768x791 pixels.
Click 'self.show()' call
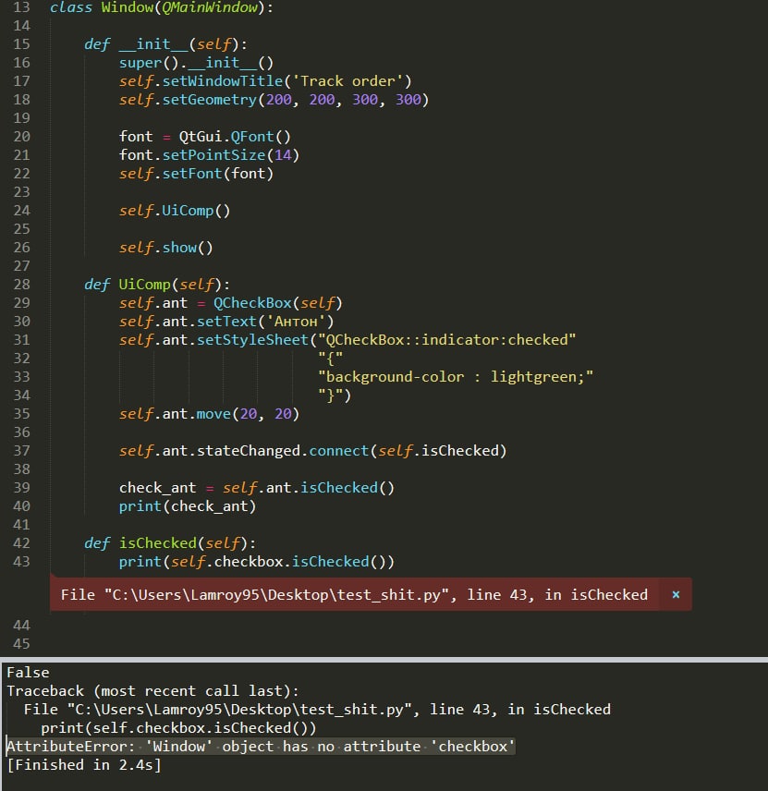[166, 248]
